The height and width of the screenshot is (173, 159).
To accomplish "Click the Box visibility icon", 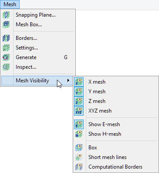I will [x=79, y=148].
